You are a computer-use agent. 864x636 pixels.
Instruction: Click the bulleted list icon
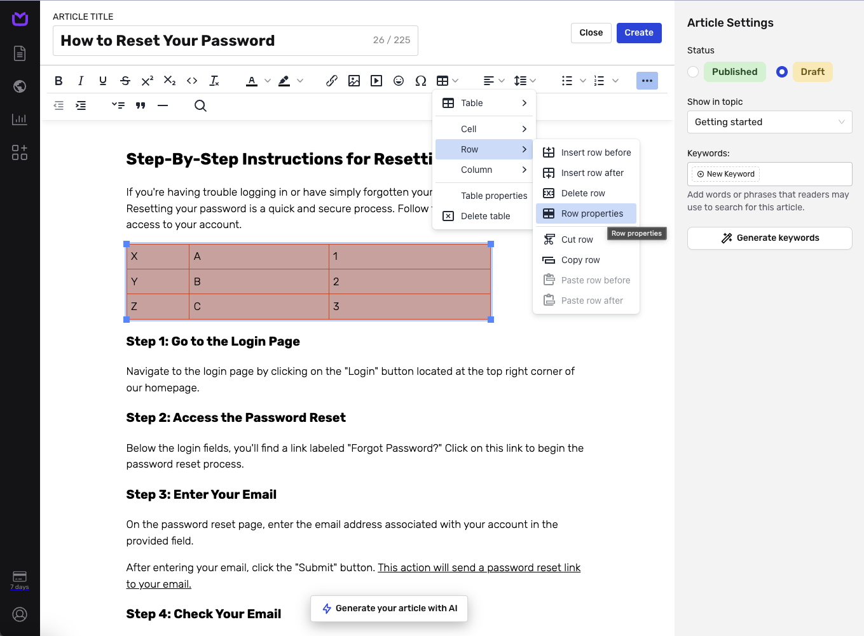[x=567, y=81]
